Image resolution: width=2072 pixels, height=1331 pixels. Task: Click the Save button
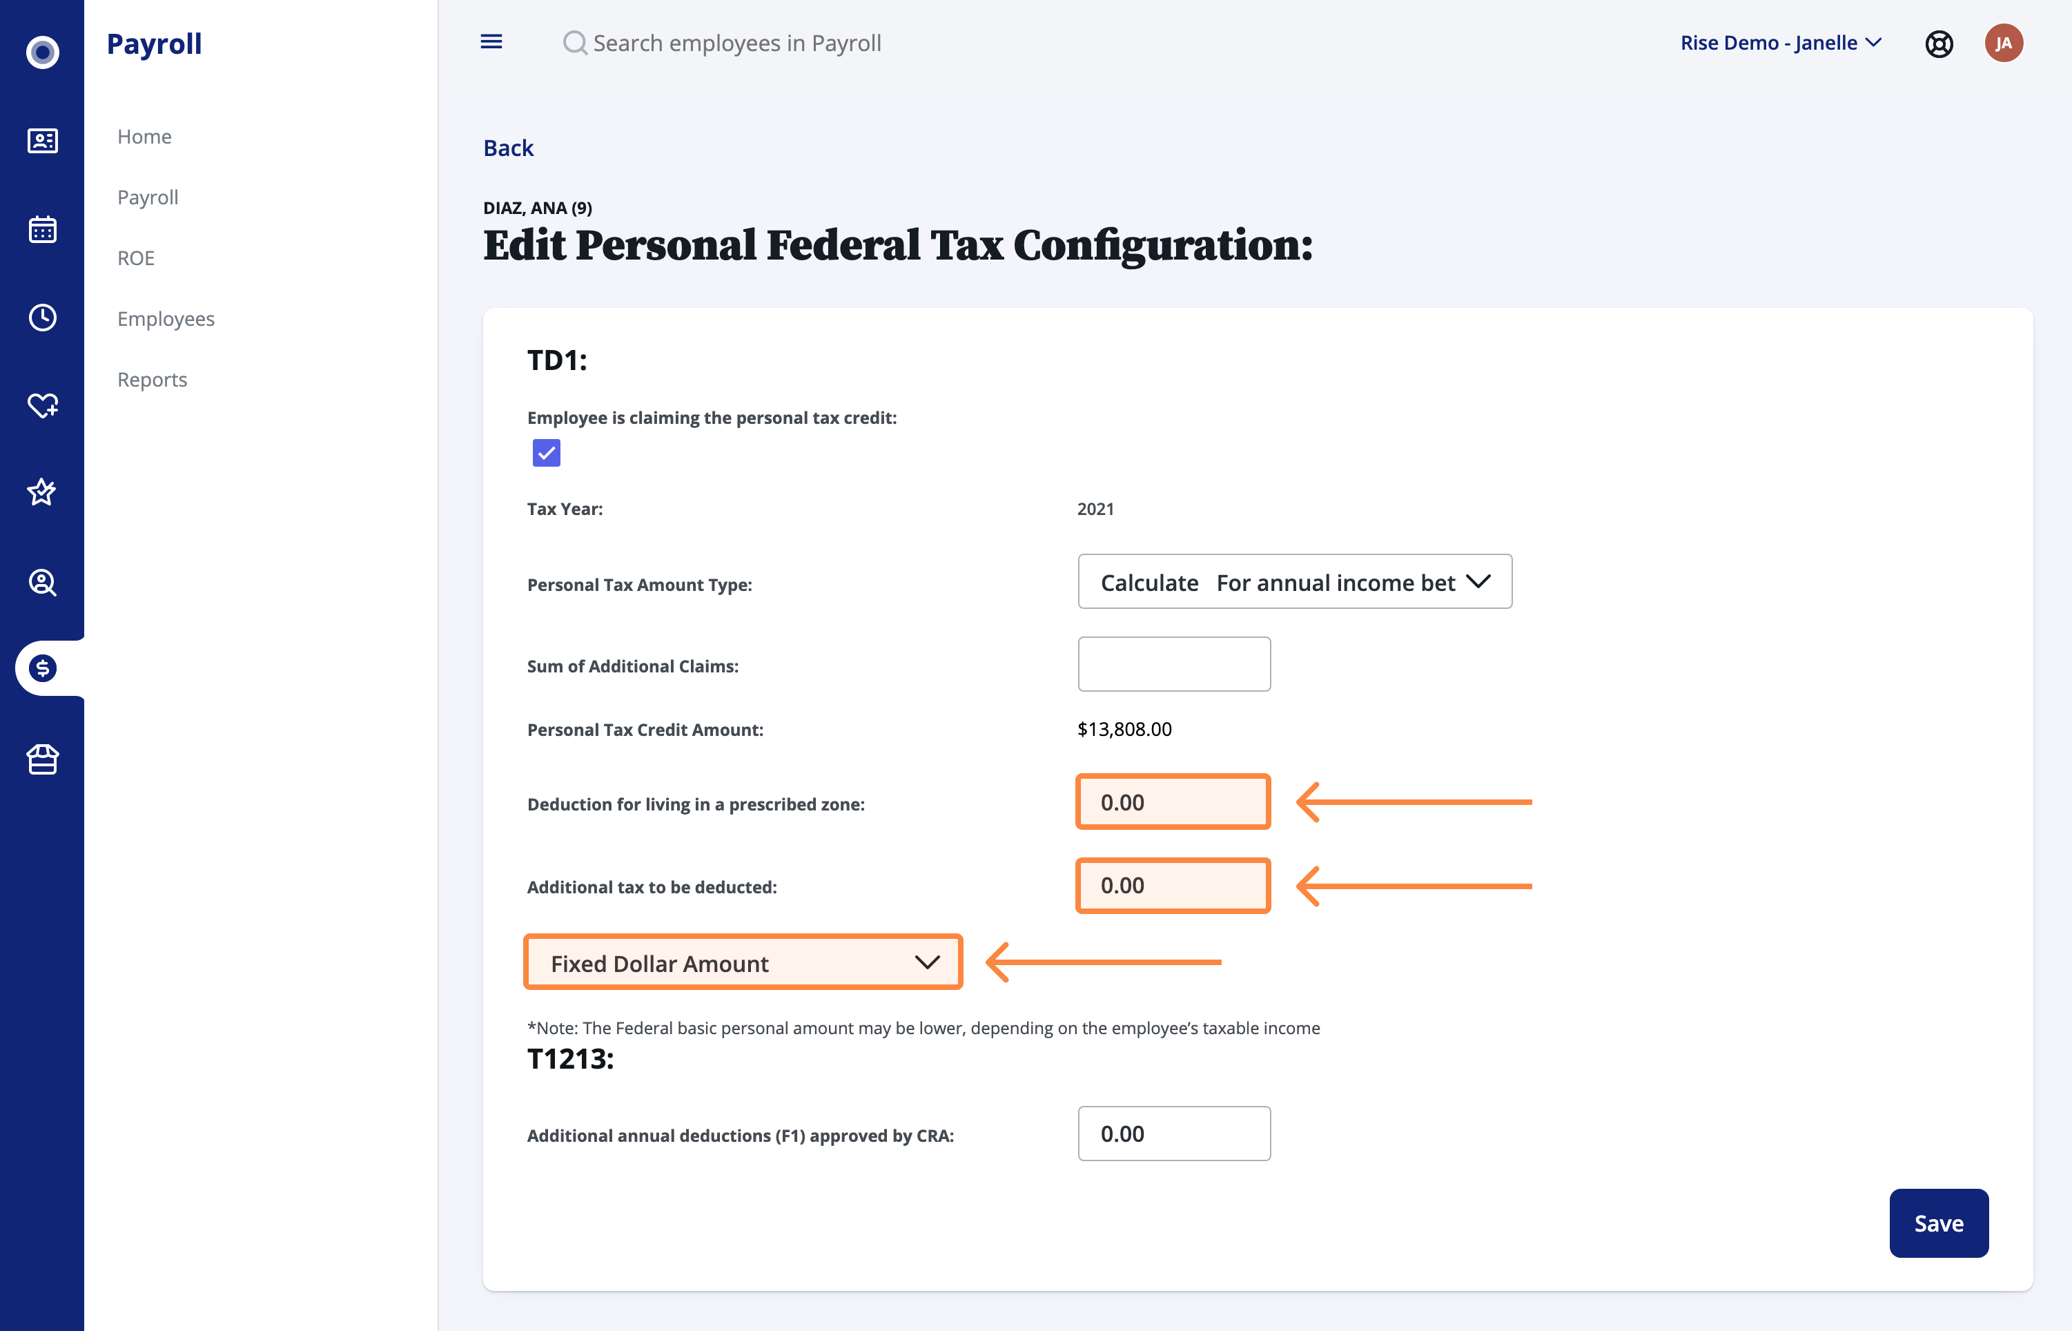[1938, 1223]
